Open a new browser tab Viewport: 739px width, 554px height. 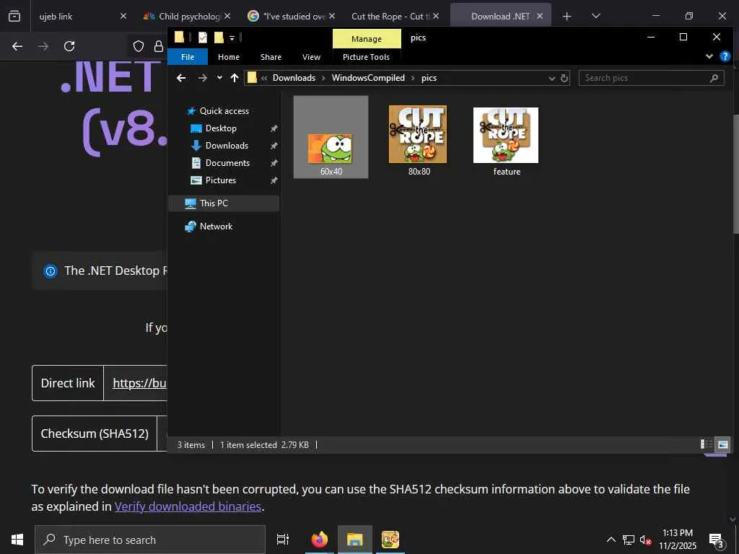(567, 17)
